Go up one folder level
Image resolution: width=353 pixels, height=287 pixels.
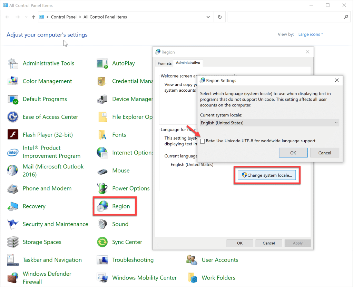[x=33, y=17]
